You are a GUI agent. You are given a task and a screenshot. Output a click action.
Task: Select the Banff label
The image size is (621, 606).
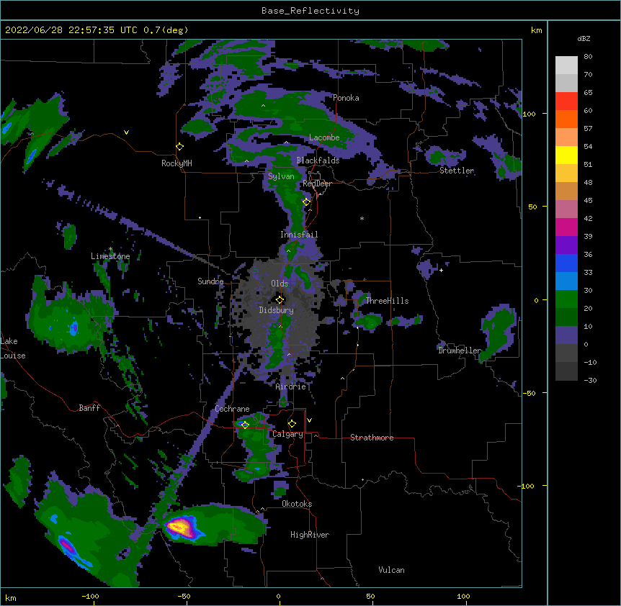pyautogui.click(x=89, y=408)
